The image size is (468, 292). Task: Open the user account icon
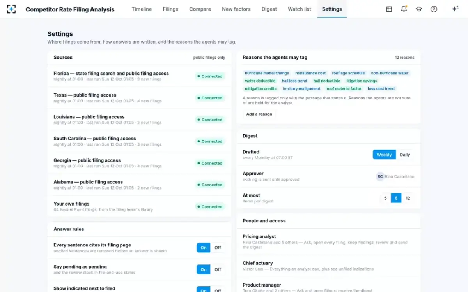click(x=434, y=9)
